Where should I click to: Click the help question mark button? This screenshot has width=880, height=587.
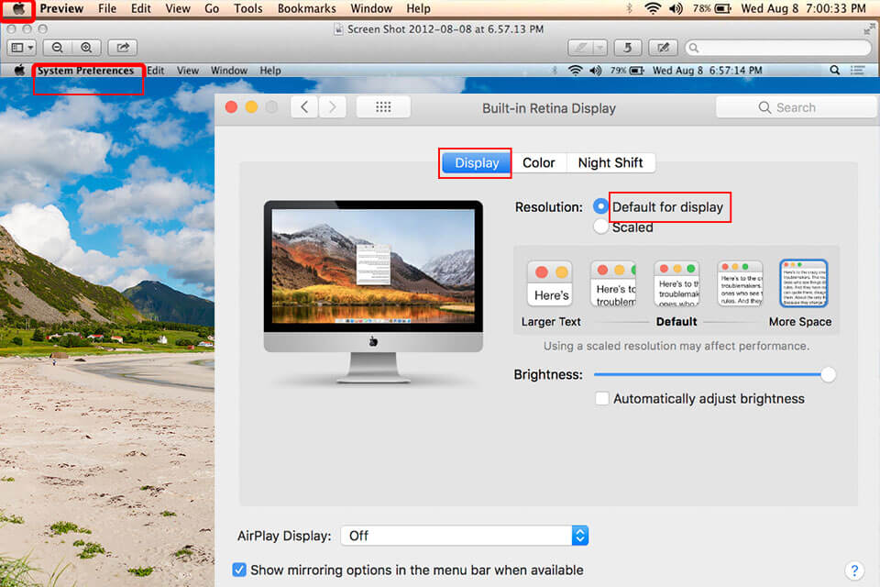click(x=854, y=570)
